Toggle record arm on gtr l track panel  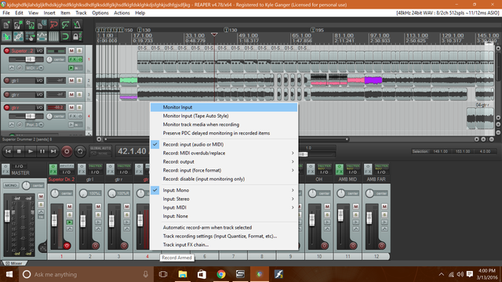(6, 80)
